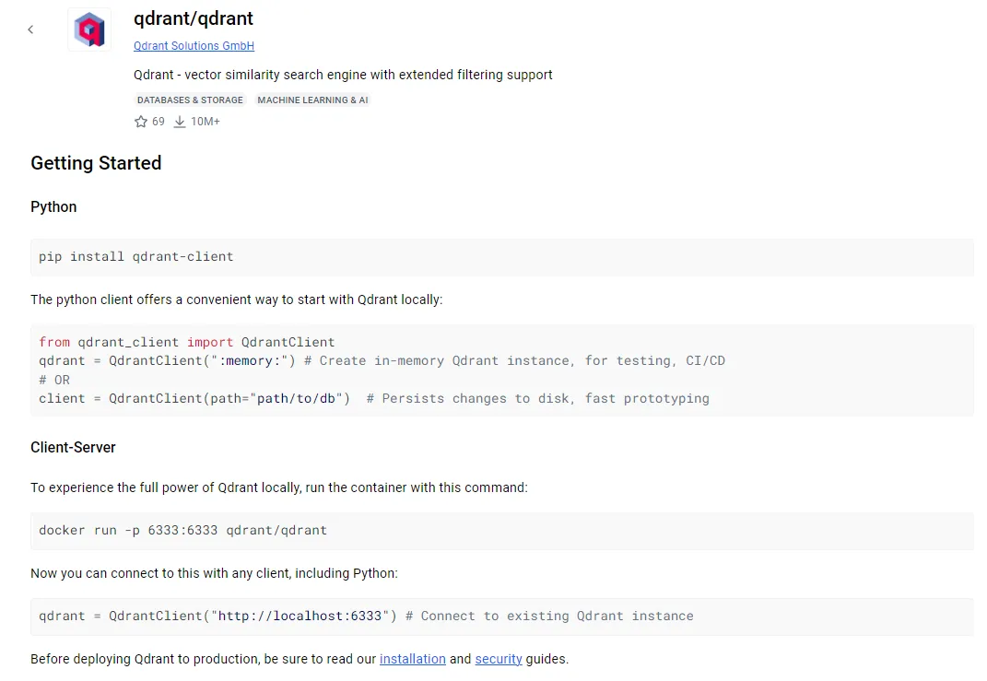Viewport: 987px width, 681px height.
Task: Click the Client-Server section heading
Action: [x=73, y=448]
